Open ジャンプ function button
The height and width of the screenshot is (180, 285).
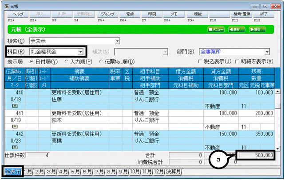coord(107,14)
